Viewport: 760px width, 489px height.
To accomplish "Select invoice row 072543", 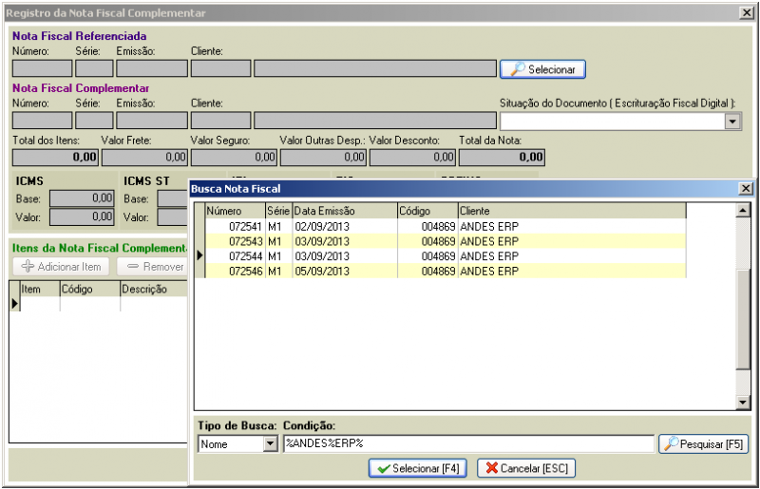I will pos(446,241).
